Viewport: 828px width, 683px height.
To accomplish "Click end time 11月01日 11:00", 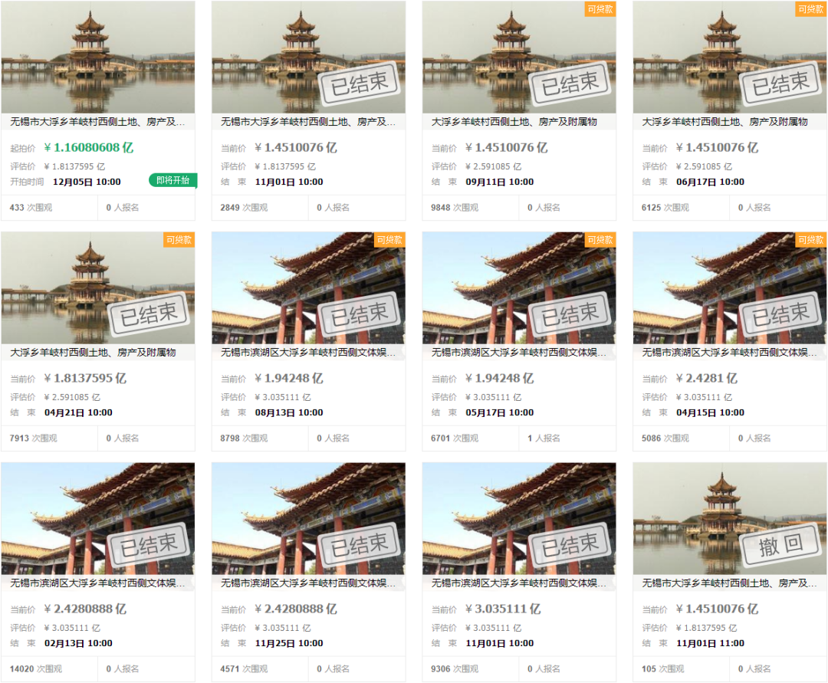I will click(710, 643).
